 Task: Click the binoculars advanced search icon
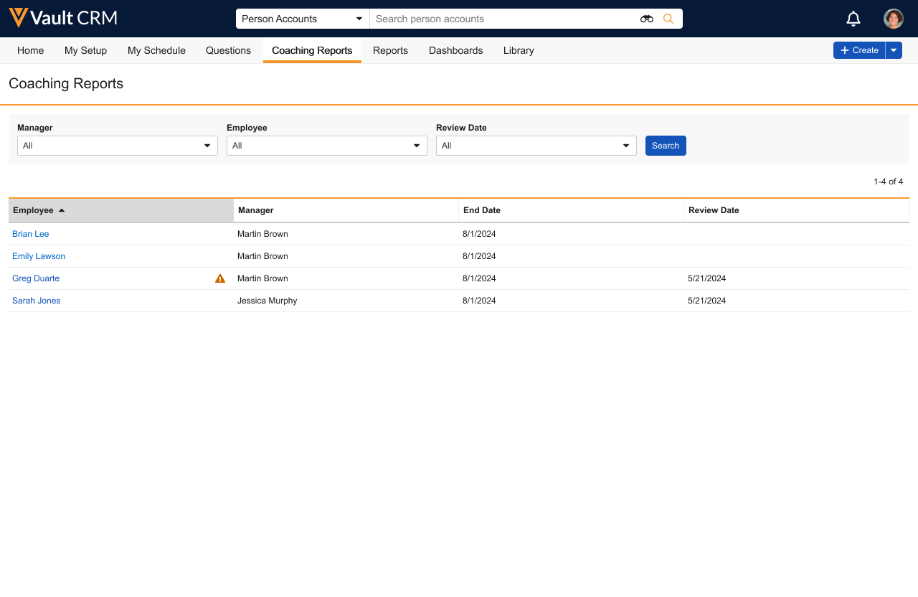pyautogui.click(x=647, y=19)
